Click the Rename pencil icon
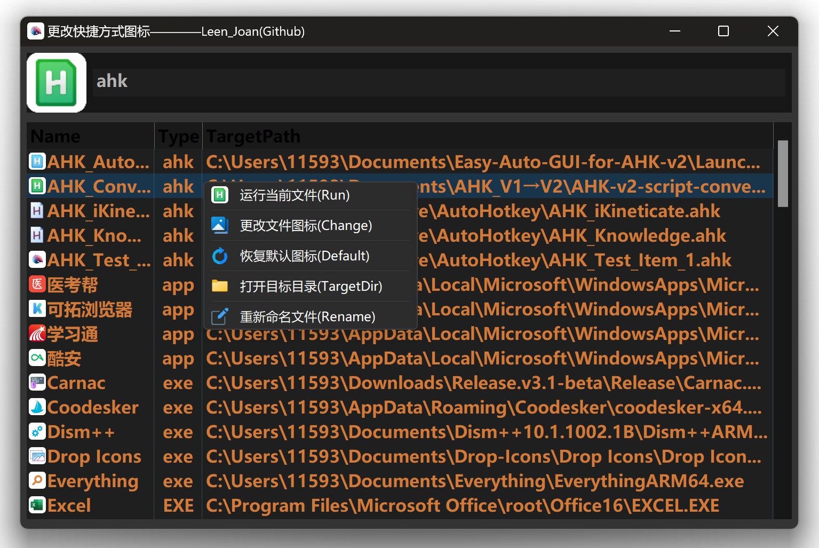819x548 pixels. [220, 317]
